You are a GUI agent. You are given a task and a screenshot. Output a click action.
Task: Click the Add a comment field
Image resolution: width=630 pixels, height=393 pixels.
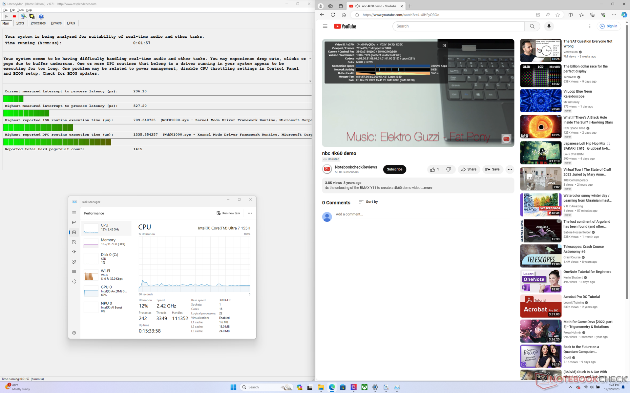(x=423, y=214)
